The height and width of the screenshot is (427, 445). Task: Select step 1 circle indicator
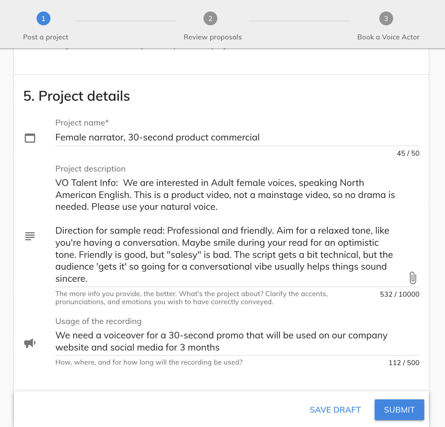tap(43, 19)
